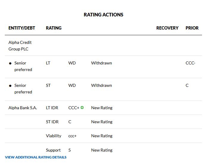
Task: Select the PRIOR column header
Action: pyautogui.click(x=192, y=28)
